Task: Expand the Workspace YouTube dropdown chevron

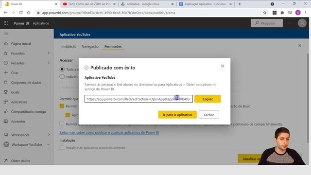Action: (49, 144)
